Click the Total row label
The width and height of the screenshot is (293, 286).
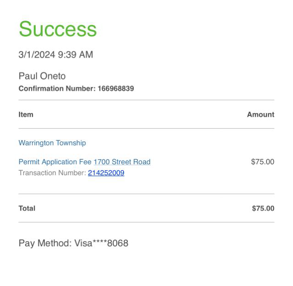27,209
